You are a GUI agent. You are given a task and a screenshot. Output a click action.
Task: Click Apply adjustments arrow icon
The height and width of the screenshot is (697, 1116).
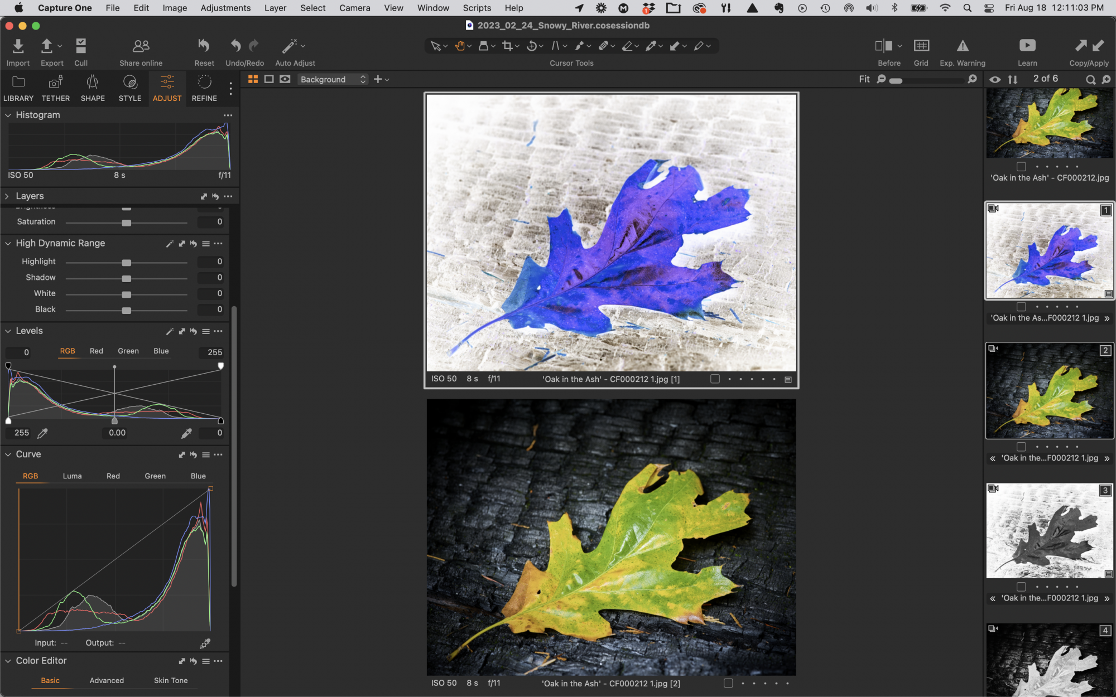pos(1099,46)
